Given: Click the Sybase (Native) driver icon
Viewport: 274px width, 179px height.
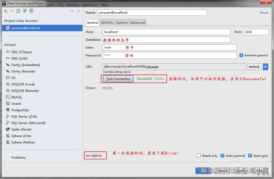Looking at the screenshot, I should click(x=8, y=142).
